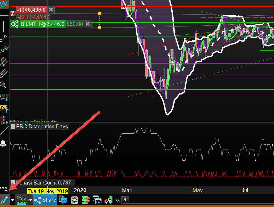Expand the dropdown next to indicators icon
The height and width of the screenshot is (207, 274).
pyautogui.click(x=30, y=200)
